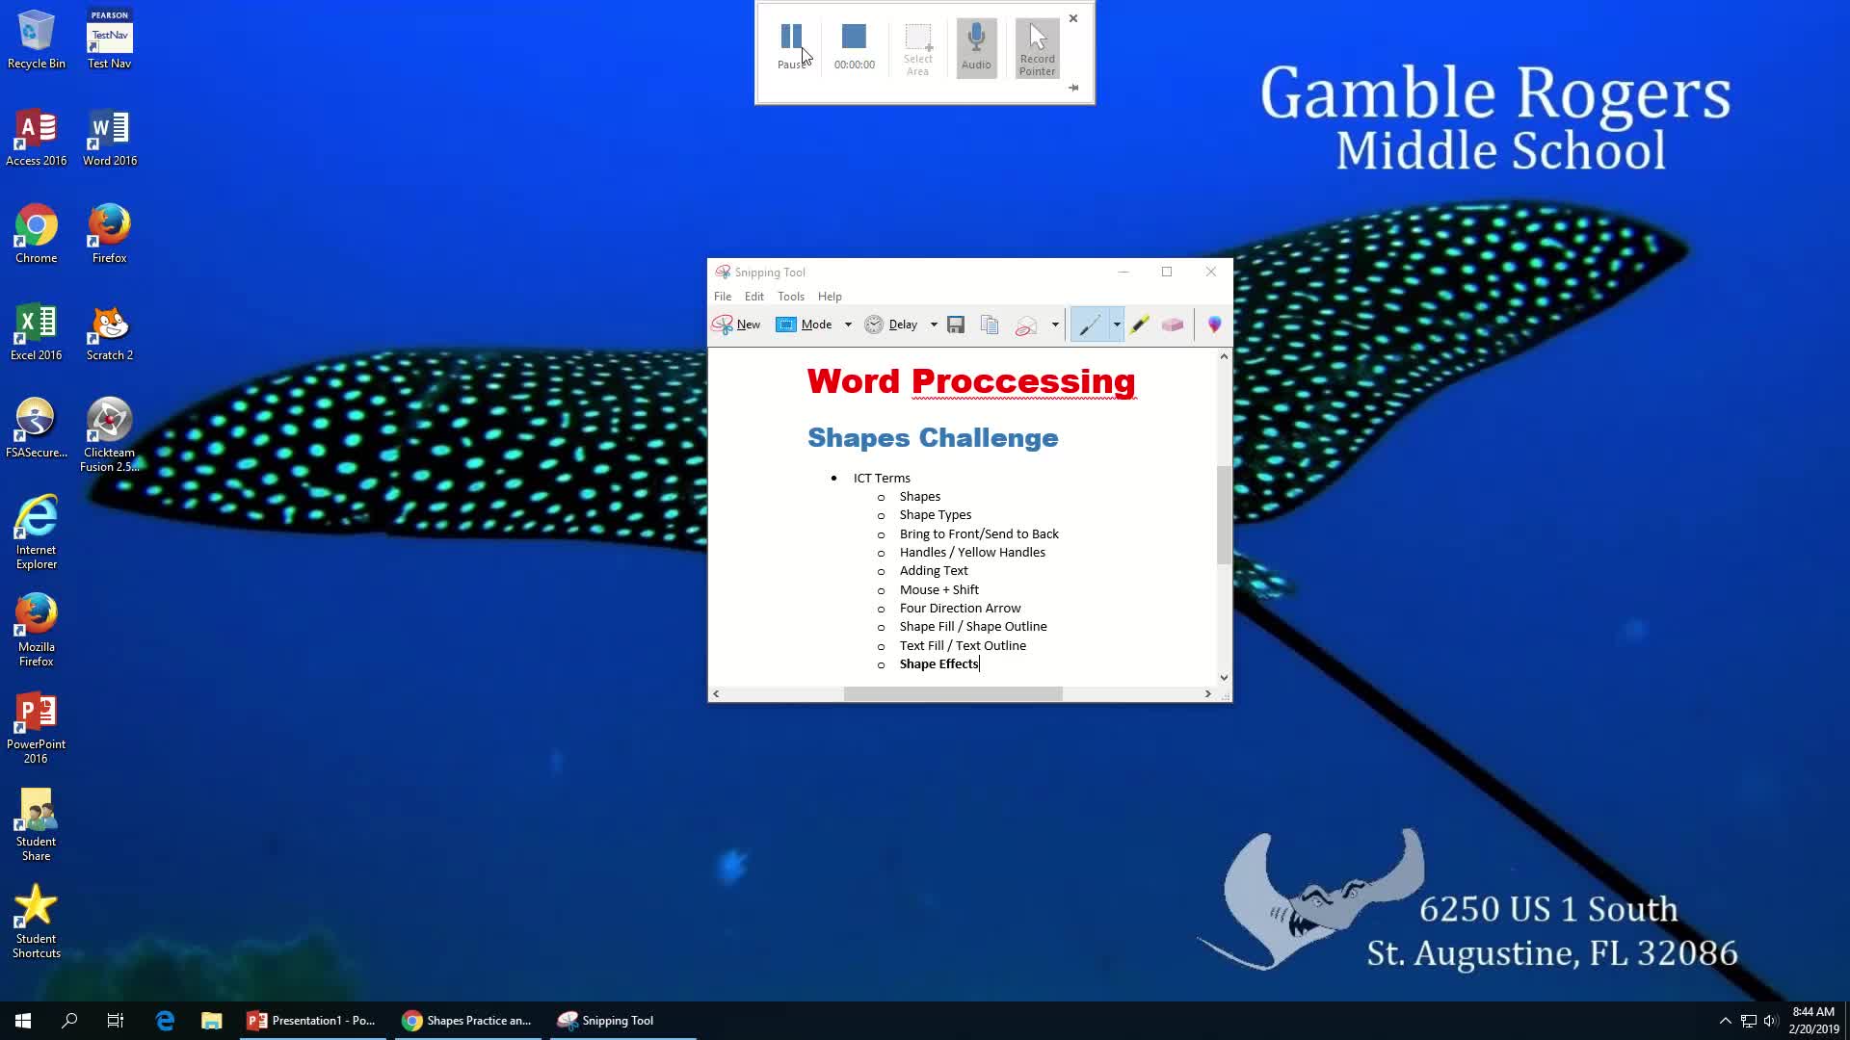Open the Windows Start menu
This screenshot has width=1850, height=1040.
(23, 1021)
